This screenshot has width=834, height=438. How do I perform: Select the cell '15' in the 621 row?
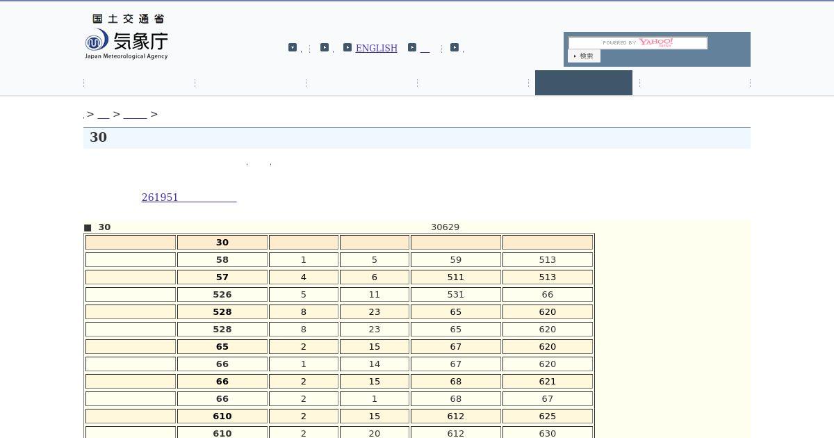click(375, 381)
